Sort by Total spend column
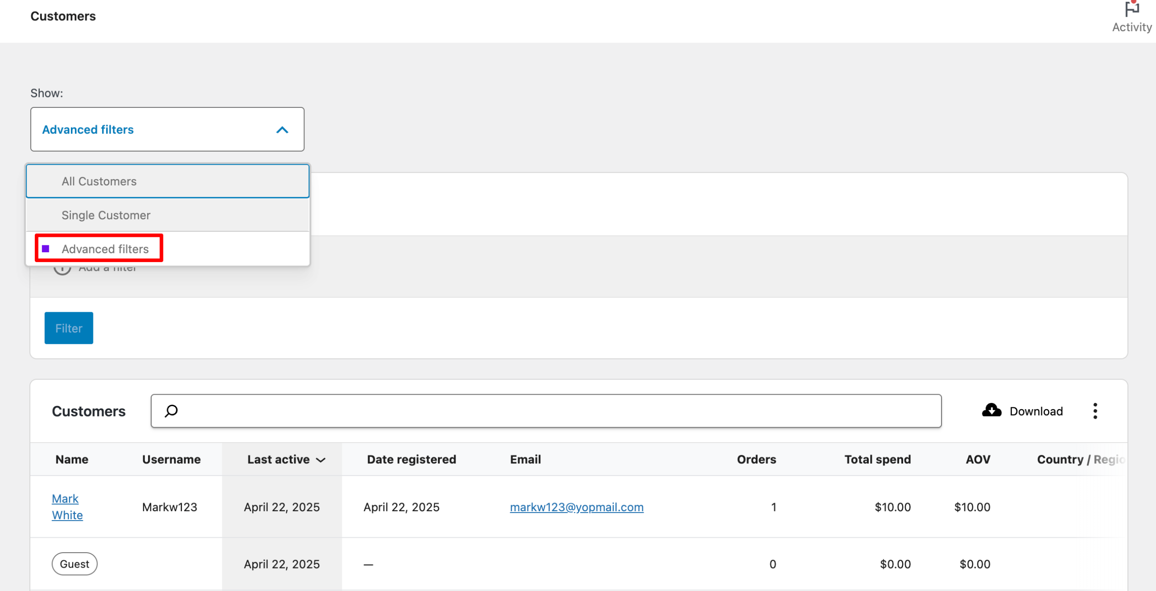The height and width of the screenshot is (591, 1156). pos(877,459)
